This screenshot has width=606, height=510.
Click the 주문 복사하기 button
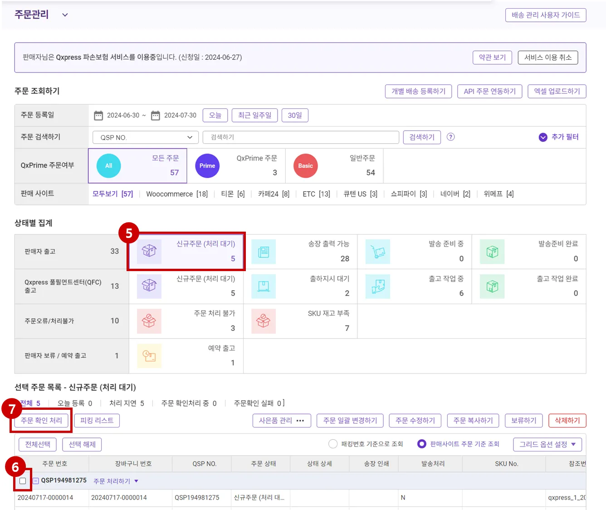(473, 421)
